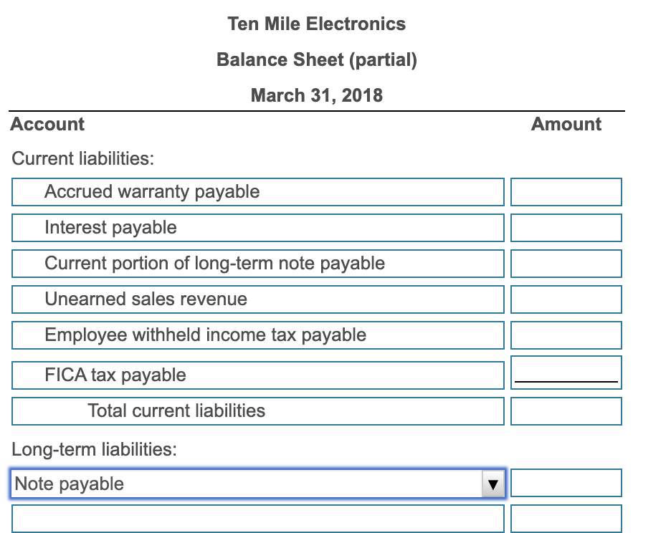The height and width of the screenshot is (533, 671).
Task: Click the Unearned sales revenue amount field
Action: (x=566, y=299)
